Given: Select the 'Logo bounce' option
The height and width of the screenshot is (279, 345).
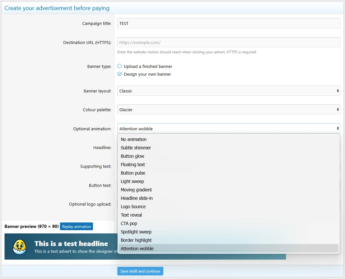Looking at the screenshot, I should 229,207.
